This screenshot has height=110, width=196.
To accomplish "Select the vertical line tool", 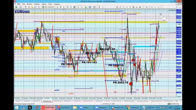I will [107, 7].
